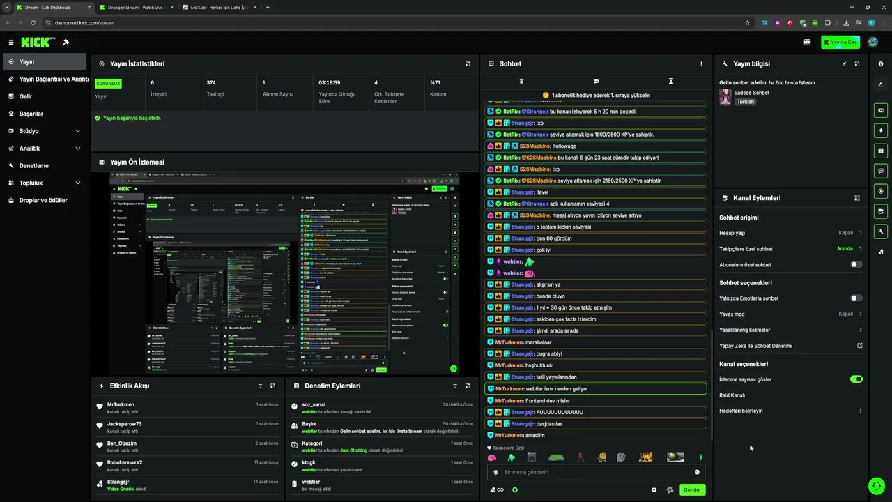Click the lightning bolt icon in right sidebar
This screenshot has height=502, width=892.
[x=881, y=130]
